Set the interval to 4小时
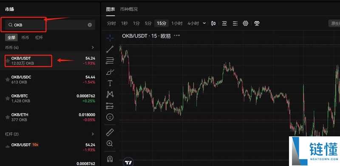Viewport: 340px width, 166px height. coord(193,23)
